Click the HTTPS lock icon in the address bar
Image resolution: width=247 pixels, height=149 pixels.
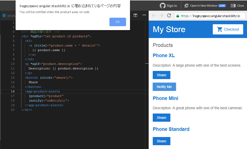click(x=178, y=16)
